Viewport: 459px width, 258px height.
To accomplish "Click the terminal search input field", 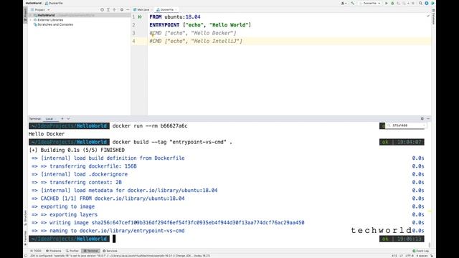I will click(406, 125).
